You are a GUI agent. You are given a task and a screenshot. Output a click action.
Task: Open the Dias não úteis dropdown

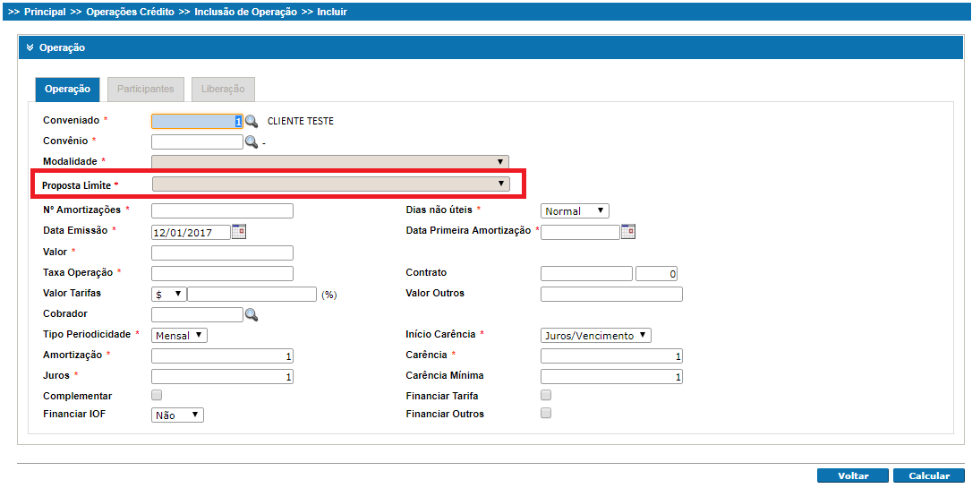575,211
